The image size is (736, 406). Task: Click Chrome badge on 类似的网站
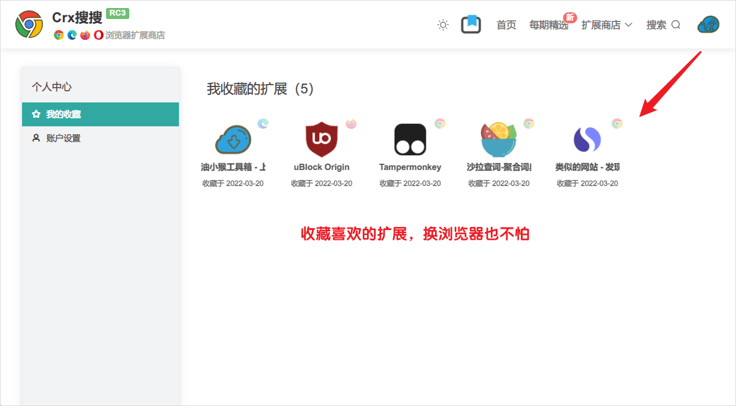click(617, 123)
